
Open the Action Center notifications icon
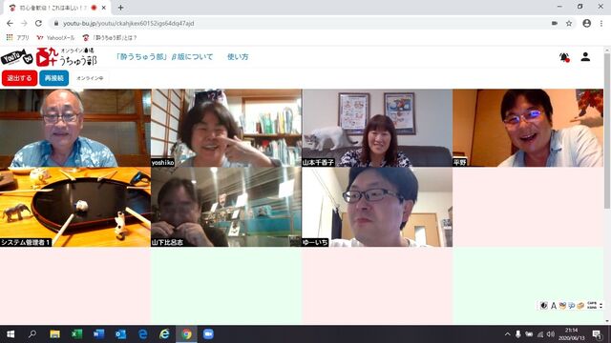597,334
